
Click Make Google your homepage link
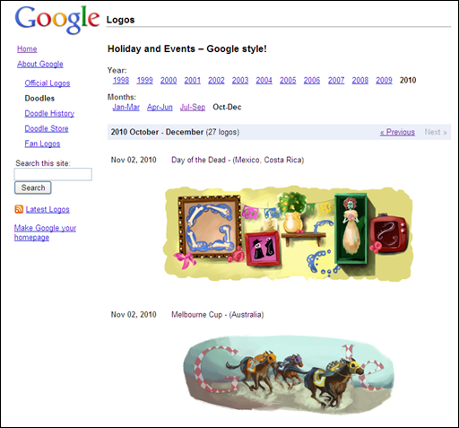45,232
